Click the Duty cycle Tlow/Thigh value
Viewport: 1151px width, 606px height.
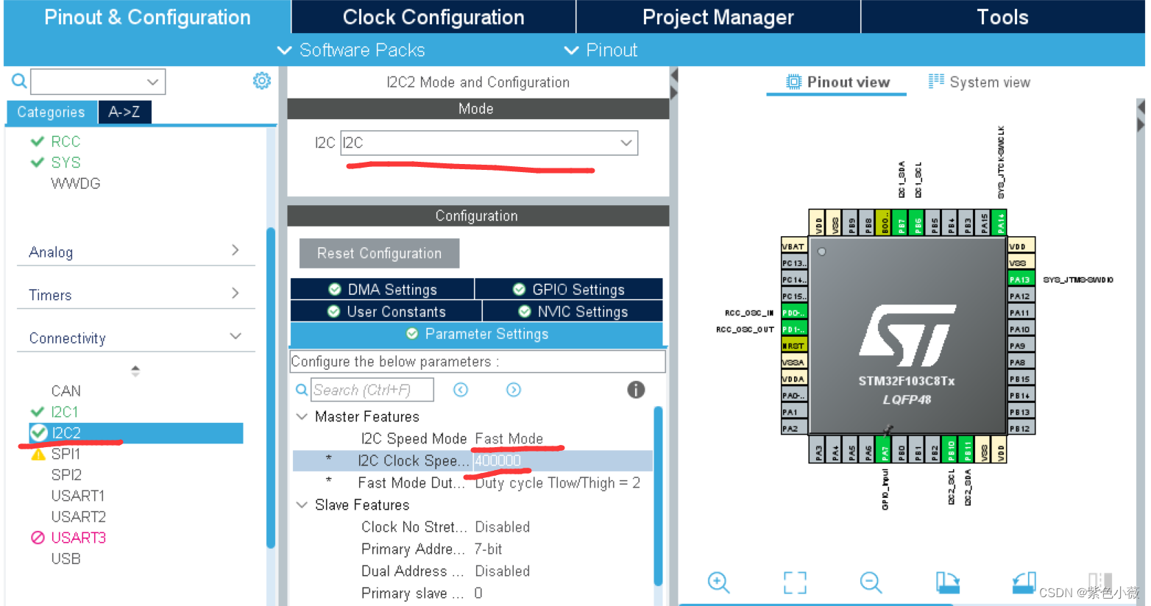point(558,482)
